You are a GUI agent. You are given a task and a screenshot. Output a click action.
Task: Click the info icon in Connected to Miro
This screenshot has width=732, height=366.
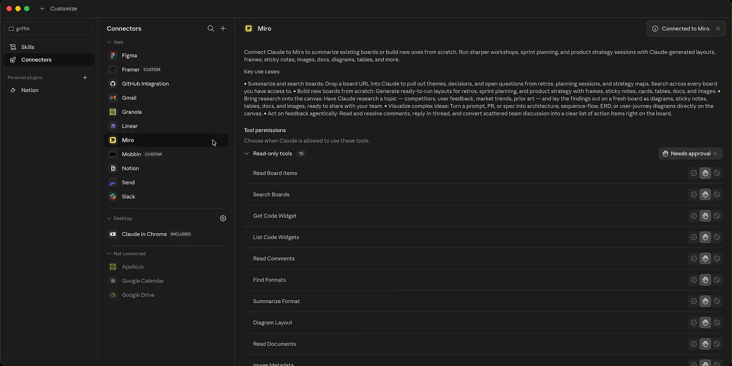(x=655, y=28)
